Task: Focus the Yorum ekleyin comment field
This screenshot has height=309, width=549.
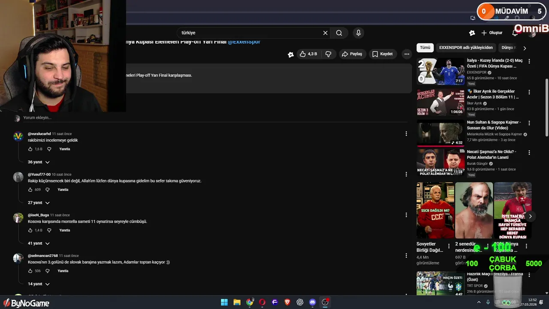Action: pyautogui.click(x=214, y=118)
